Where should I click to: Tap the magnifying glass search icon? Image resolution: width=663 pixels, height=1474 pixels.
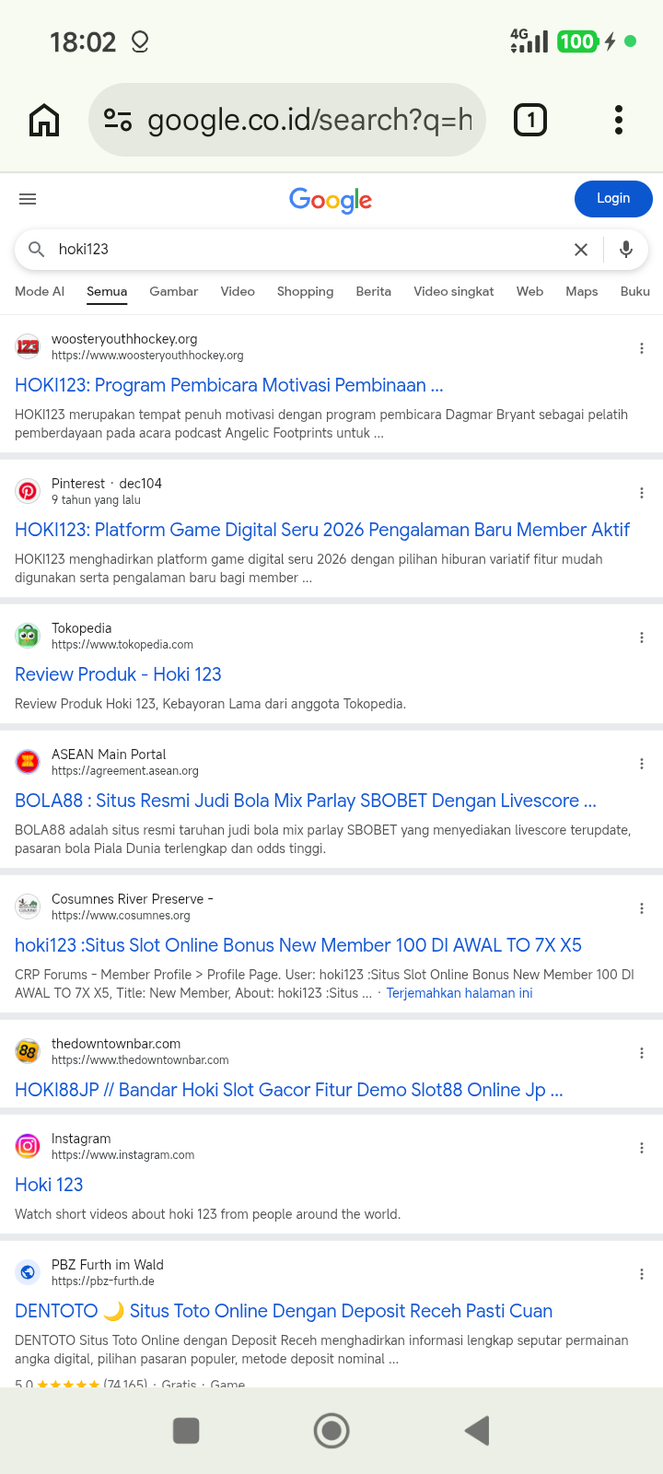click(36, 249)
